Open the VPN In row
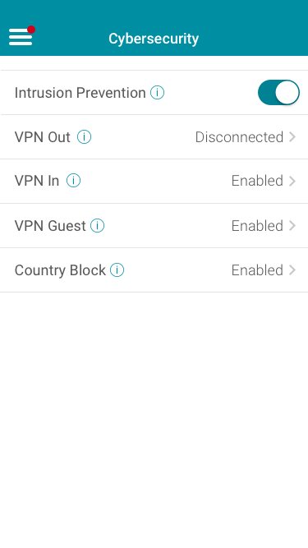 tap(154, 181)
